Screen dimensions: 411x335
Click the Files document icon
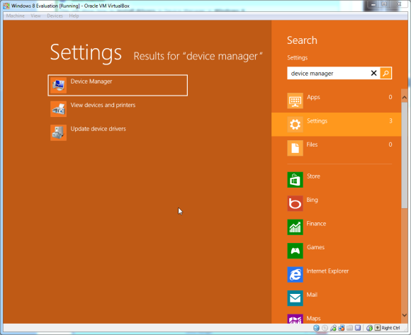(x=295, y=148)
